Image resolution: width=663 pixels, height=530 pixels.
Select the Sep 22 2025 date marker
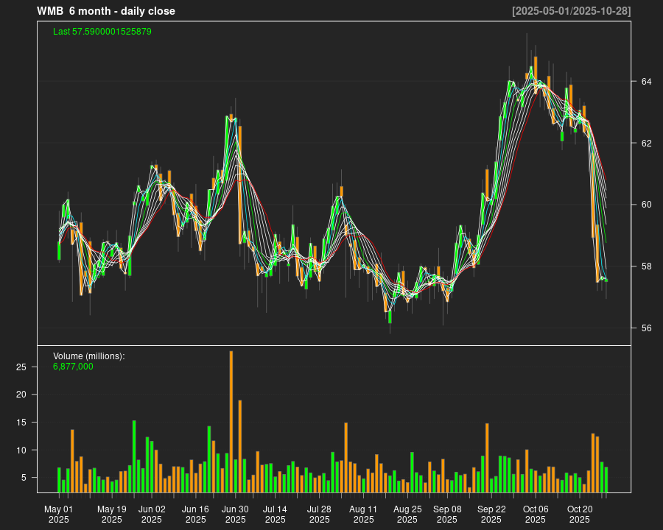(x=491, y=514)
